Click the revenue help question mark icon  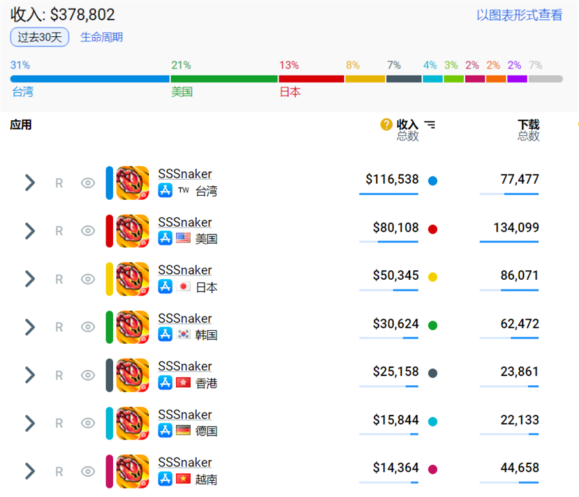coord(386,125)
